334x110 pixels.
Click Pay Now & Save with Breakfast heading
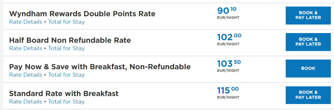[x=100, y=67]
